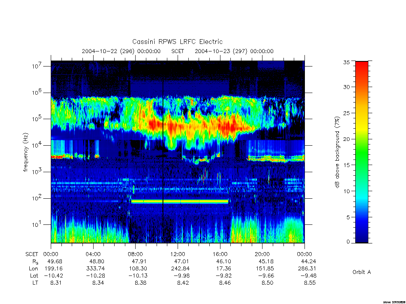
Task: Select end time '2004-10-23 (297) 00:00:00'
Action: [x=234, y=51]
